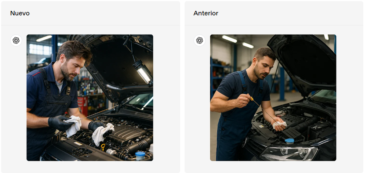The width and height of the screenshot is (367, 173).
Task: Select the Anterior panel heading
Action: pos(206,13)
